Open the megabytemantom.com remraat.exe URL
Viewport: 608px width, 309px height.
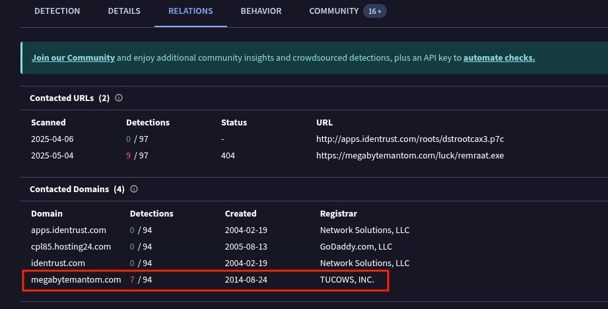410,155
